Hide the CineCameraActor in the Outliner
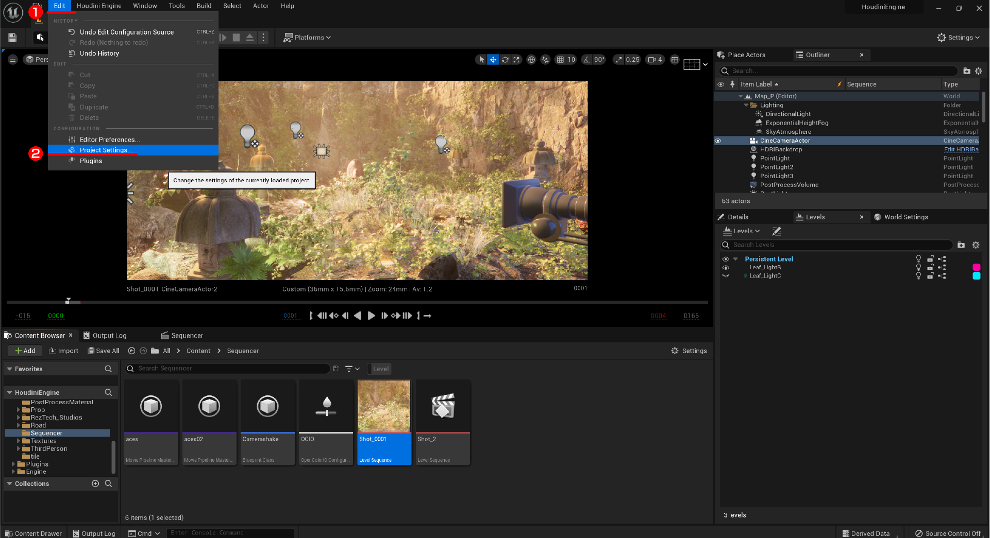990x538 pixels. tap(718, 141)
